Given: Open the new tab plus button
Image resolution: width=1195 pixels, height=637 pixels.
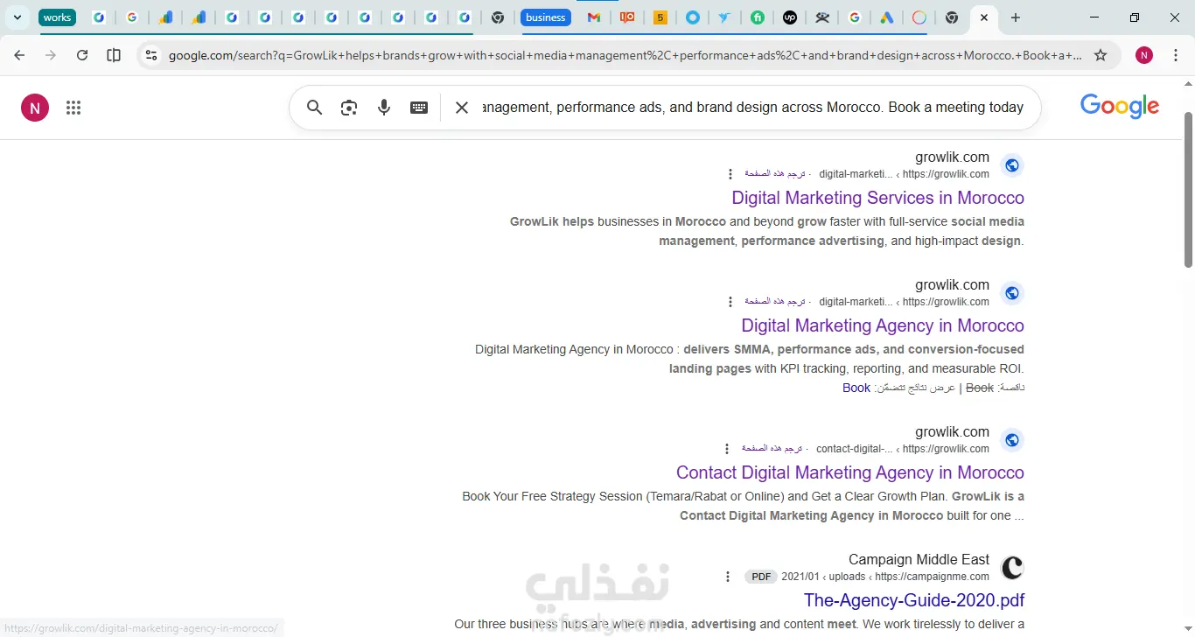Looking at the screenshot, I should point(1015,17).
